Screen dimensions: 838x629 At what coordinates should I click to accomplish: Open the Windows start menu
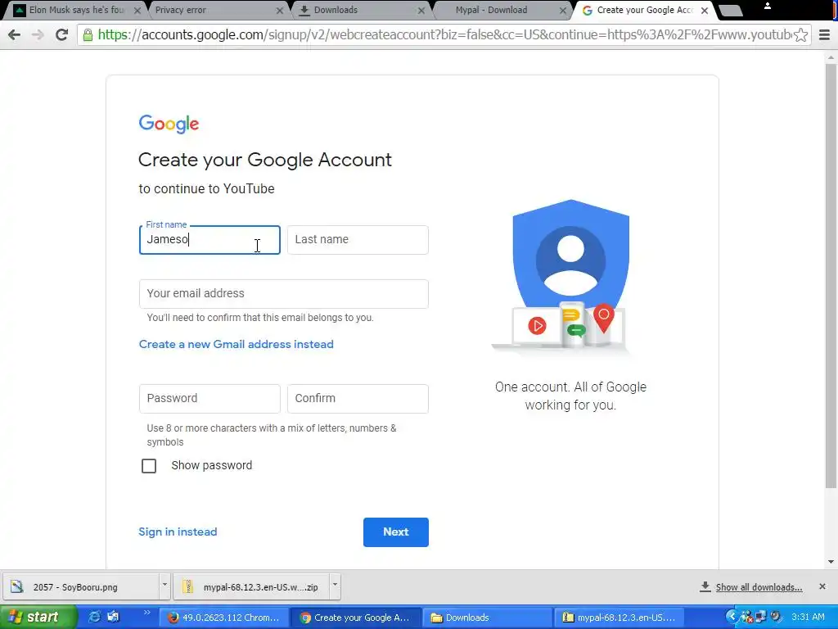38,618
